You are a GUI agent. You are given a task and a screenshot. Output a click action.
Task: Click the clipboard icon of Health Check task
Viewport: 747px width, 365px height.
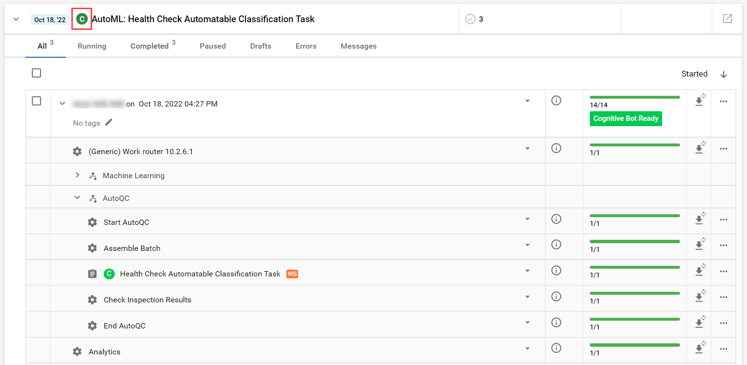click(x=92, y=274)
